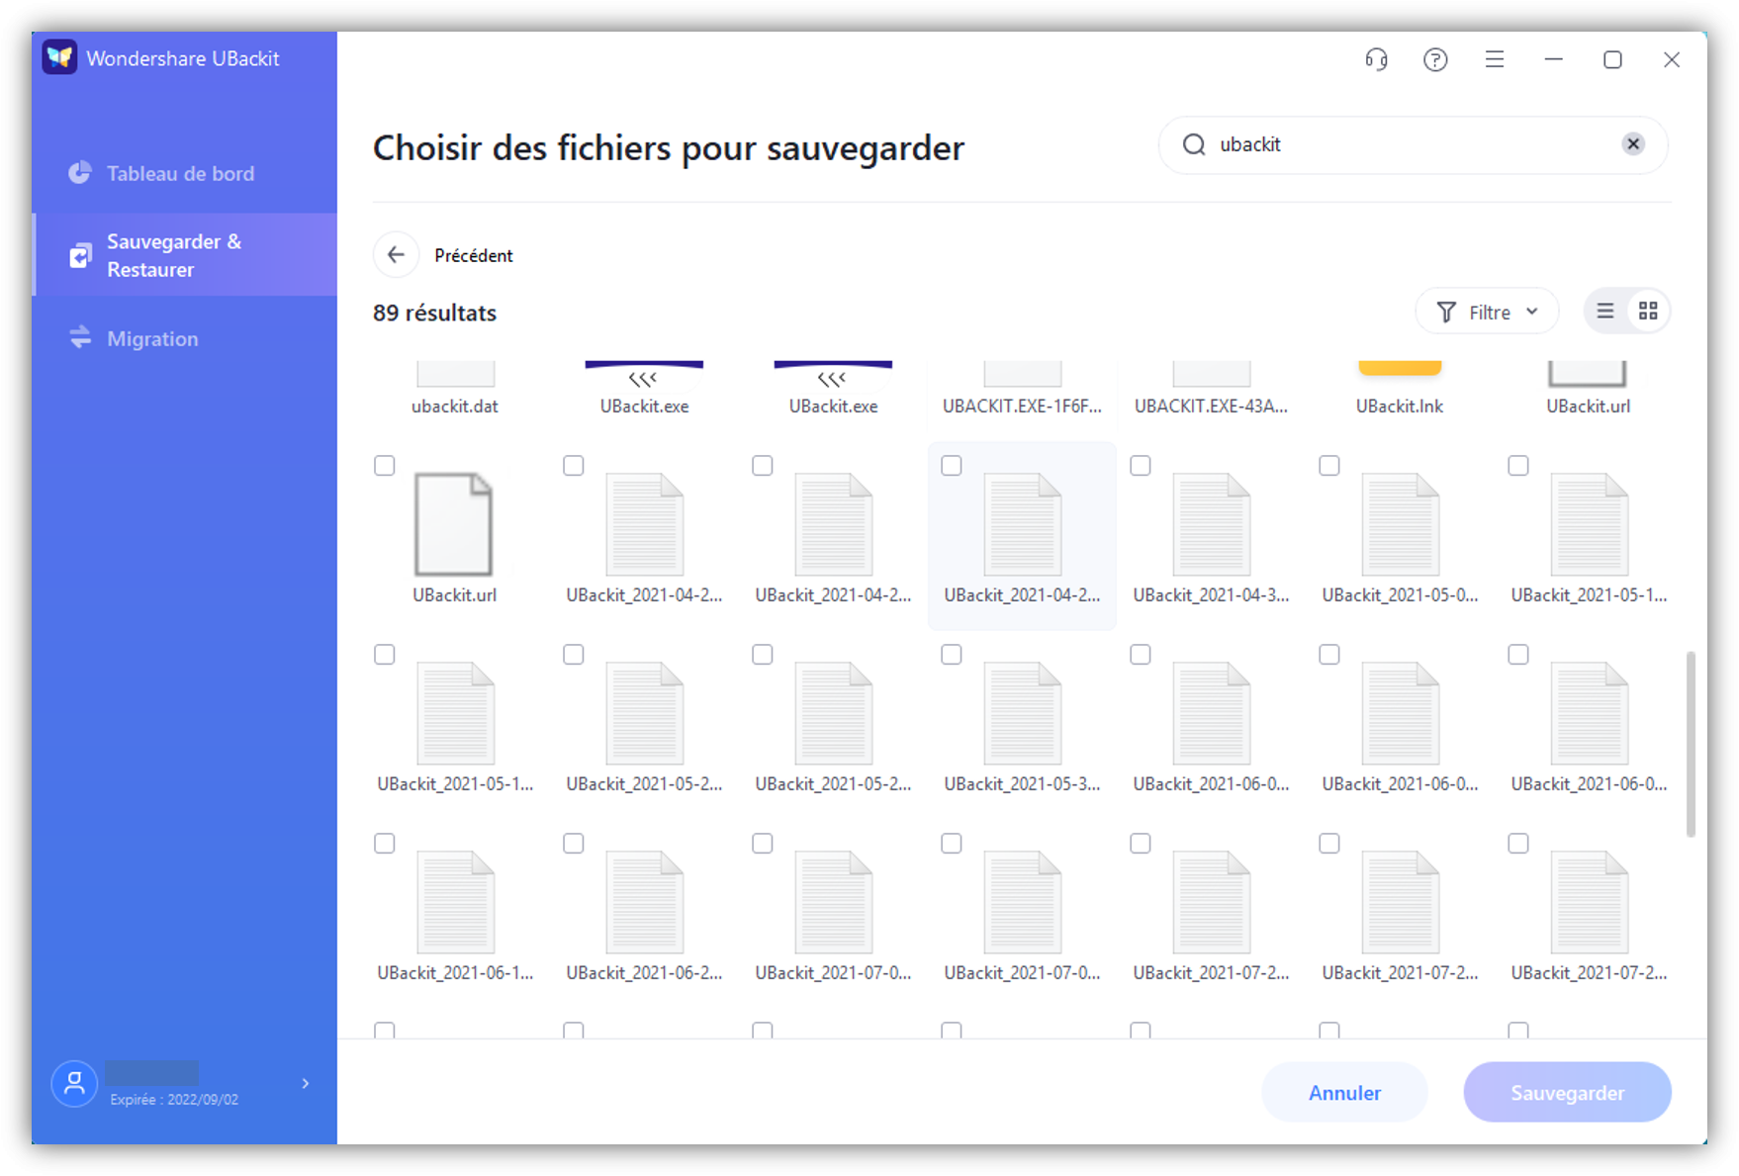This screenshot has width=1739, height=1176.
Task: Click the Migration arrows icon
Action: tap(80, 338)
